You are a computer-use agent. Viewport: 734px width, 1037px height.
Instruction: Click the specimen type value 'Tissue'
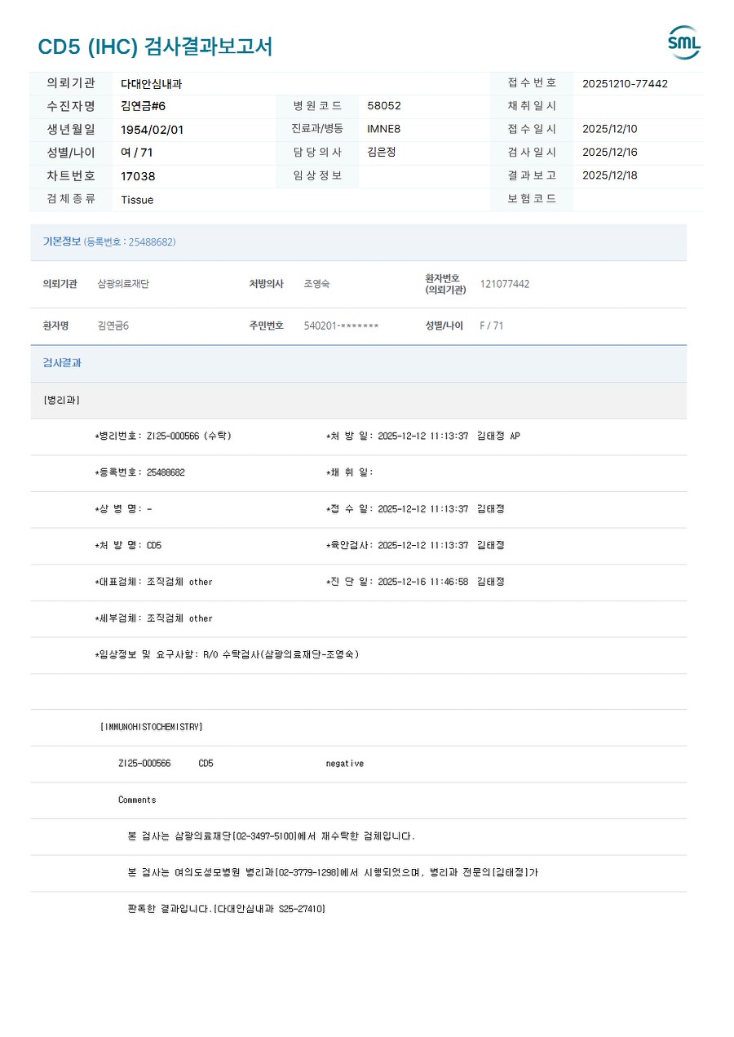(x=137, y=200)
